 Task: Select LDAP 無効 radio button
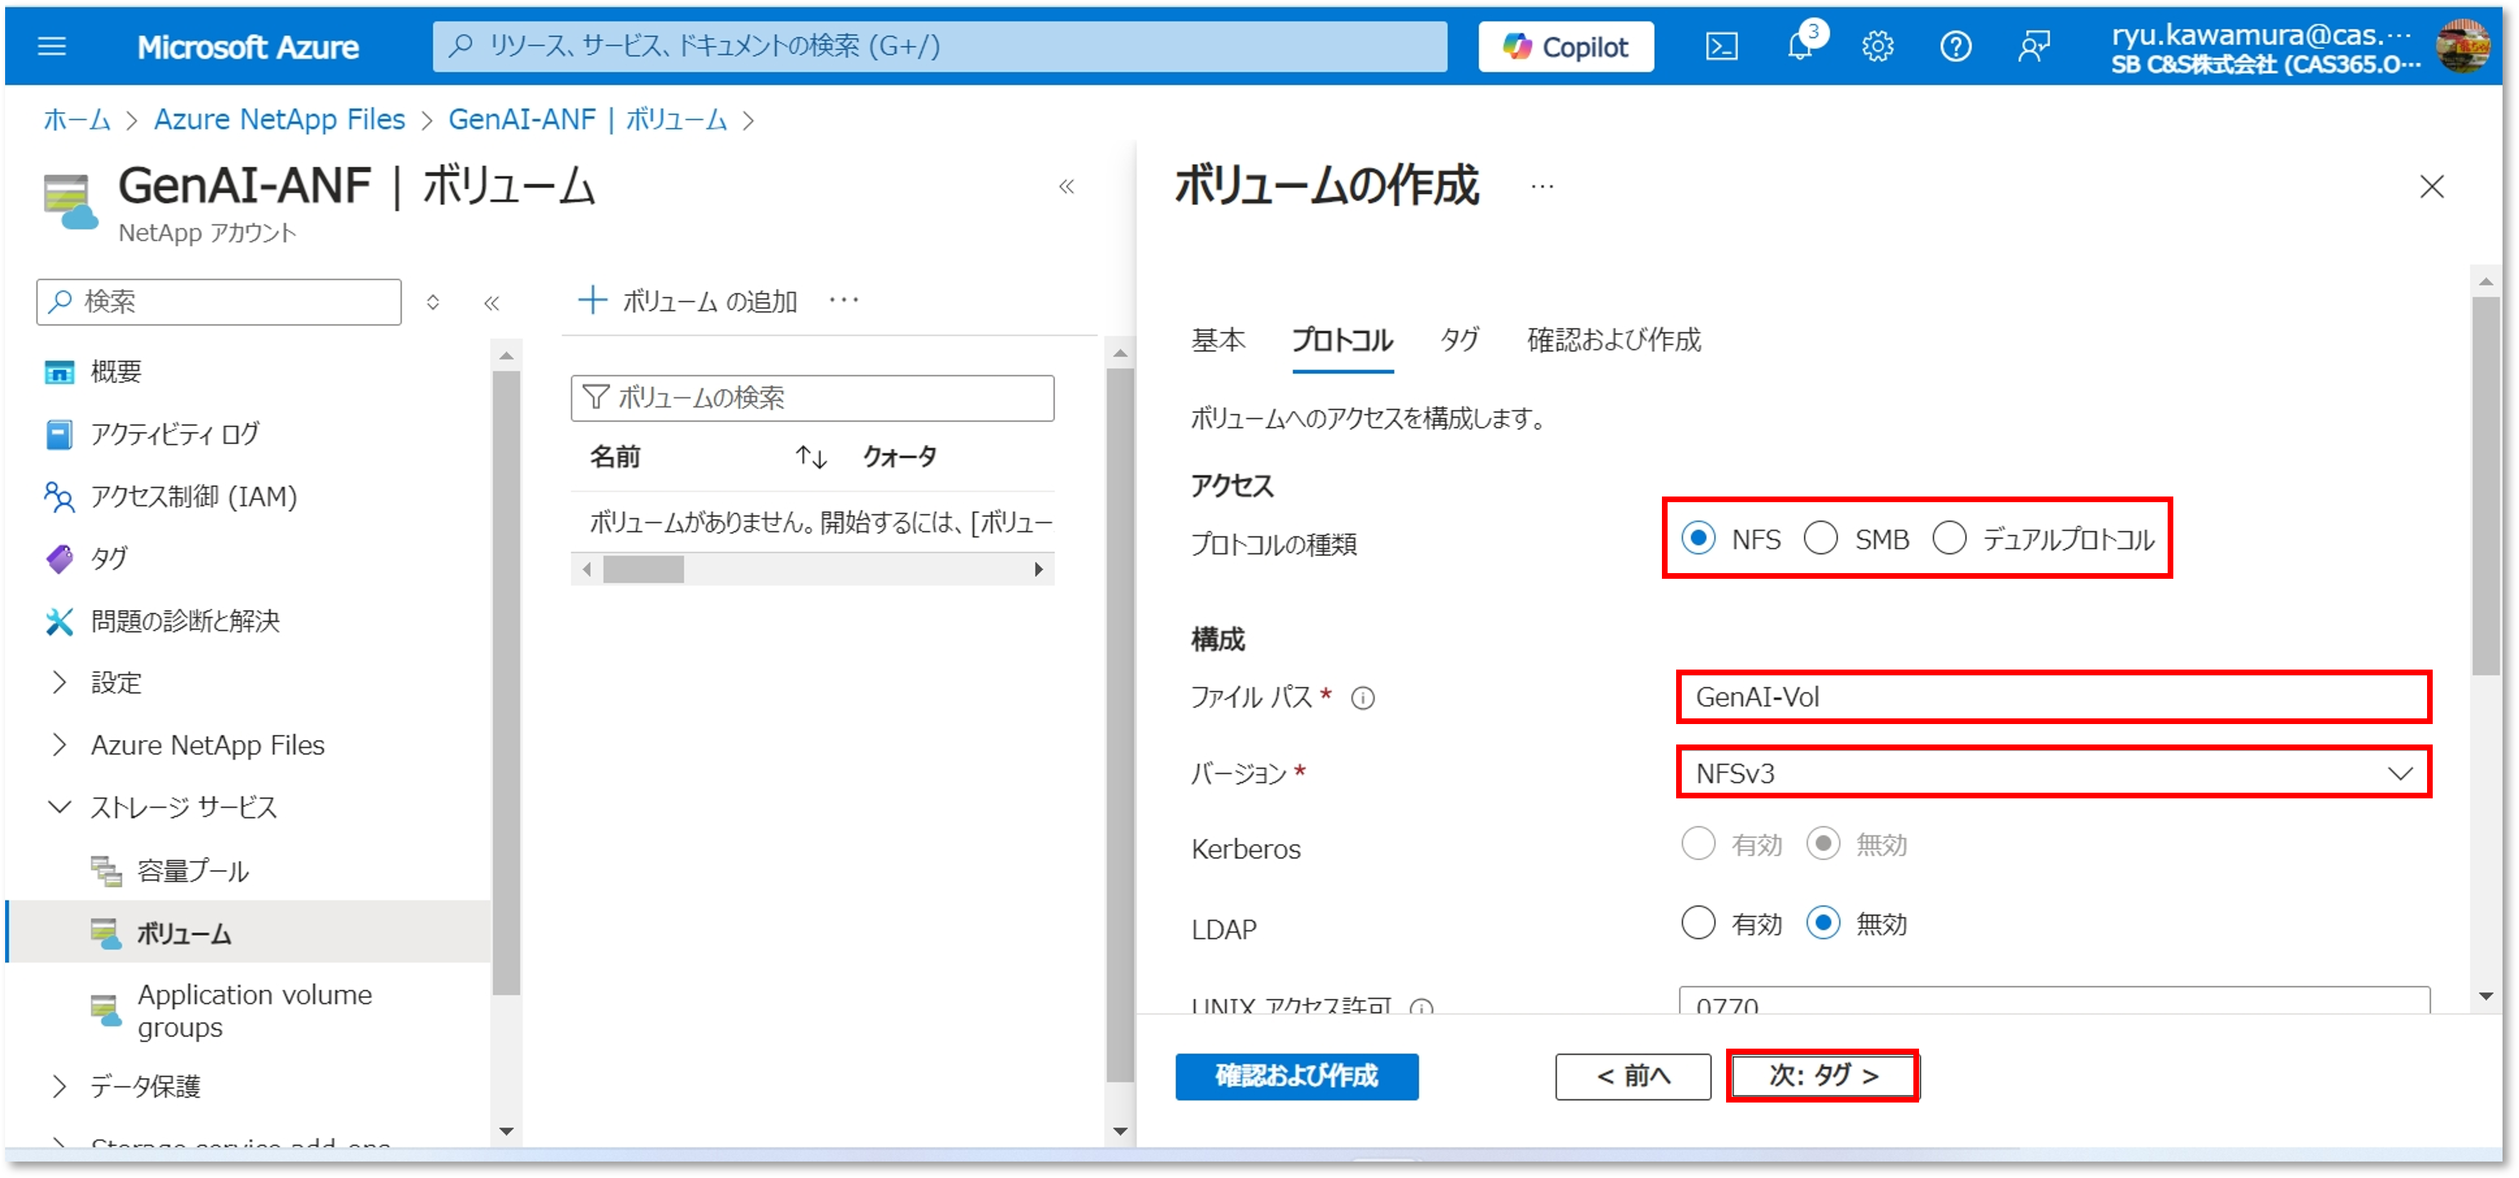[x=1823, y=922]
